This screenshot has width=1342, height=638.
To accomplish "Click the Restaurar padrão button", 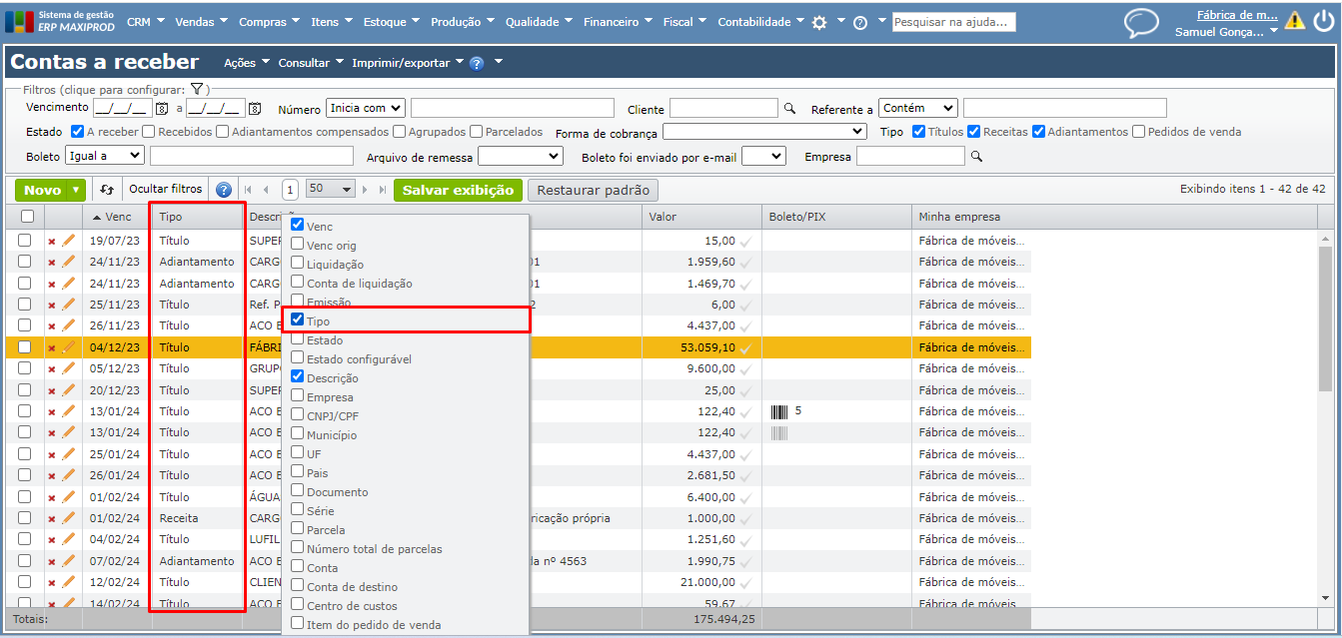I will point(593,190).
